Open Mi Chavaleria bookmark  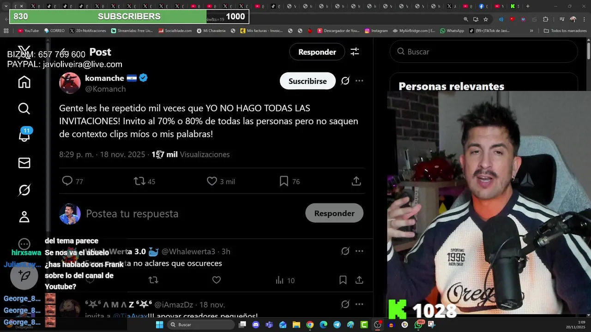[211, 31]
